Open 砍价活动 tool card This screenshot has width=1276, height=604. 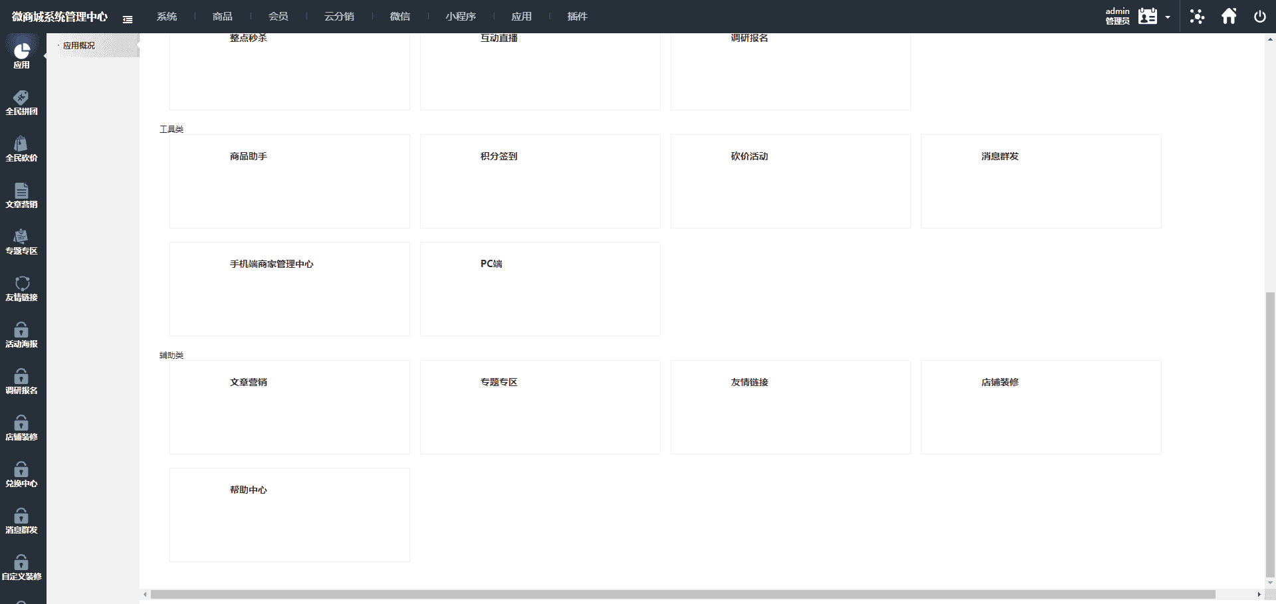[791, 181]
